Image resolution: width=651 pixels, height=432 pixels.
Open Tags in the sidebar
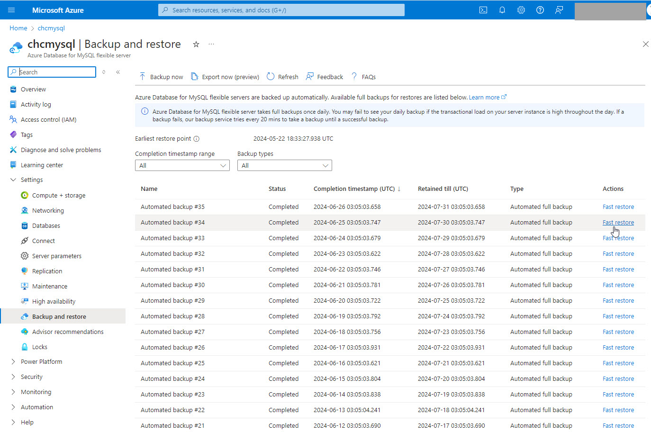(x=27, y=135)
